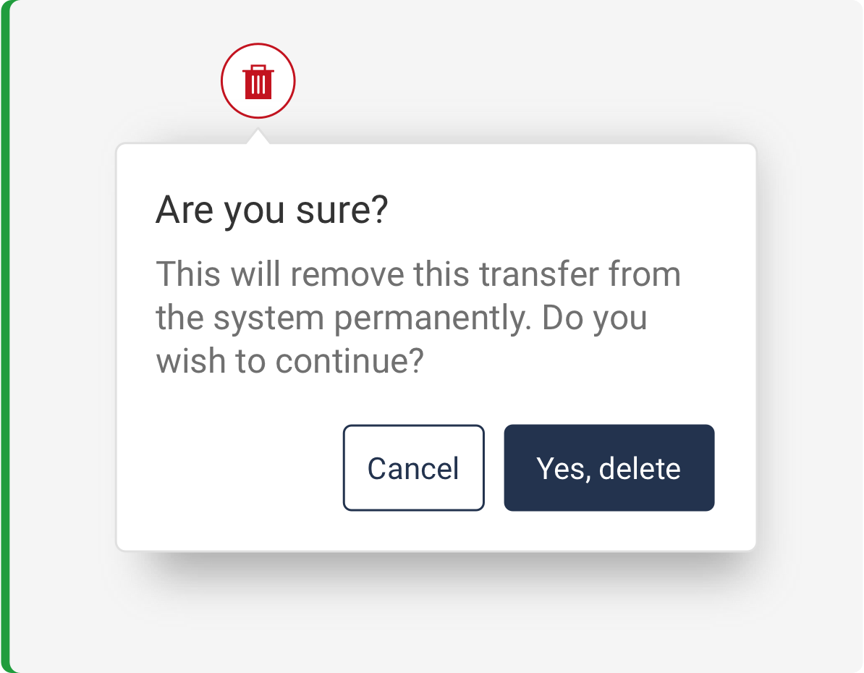Confirm with the Yes, delete button

click(609, 467)
